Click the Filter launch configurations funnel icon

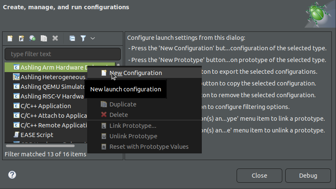pos(83,38)
